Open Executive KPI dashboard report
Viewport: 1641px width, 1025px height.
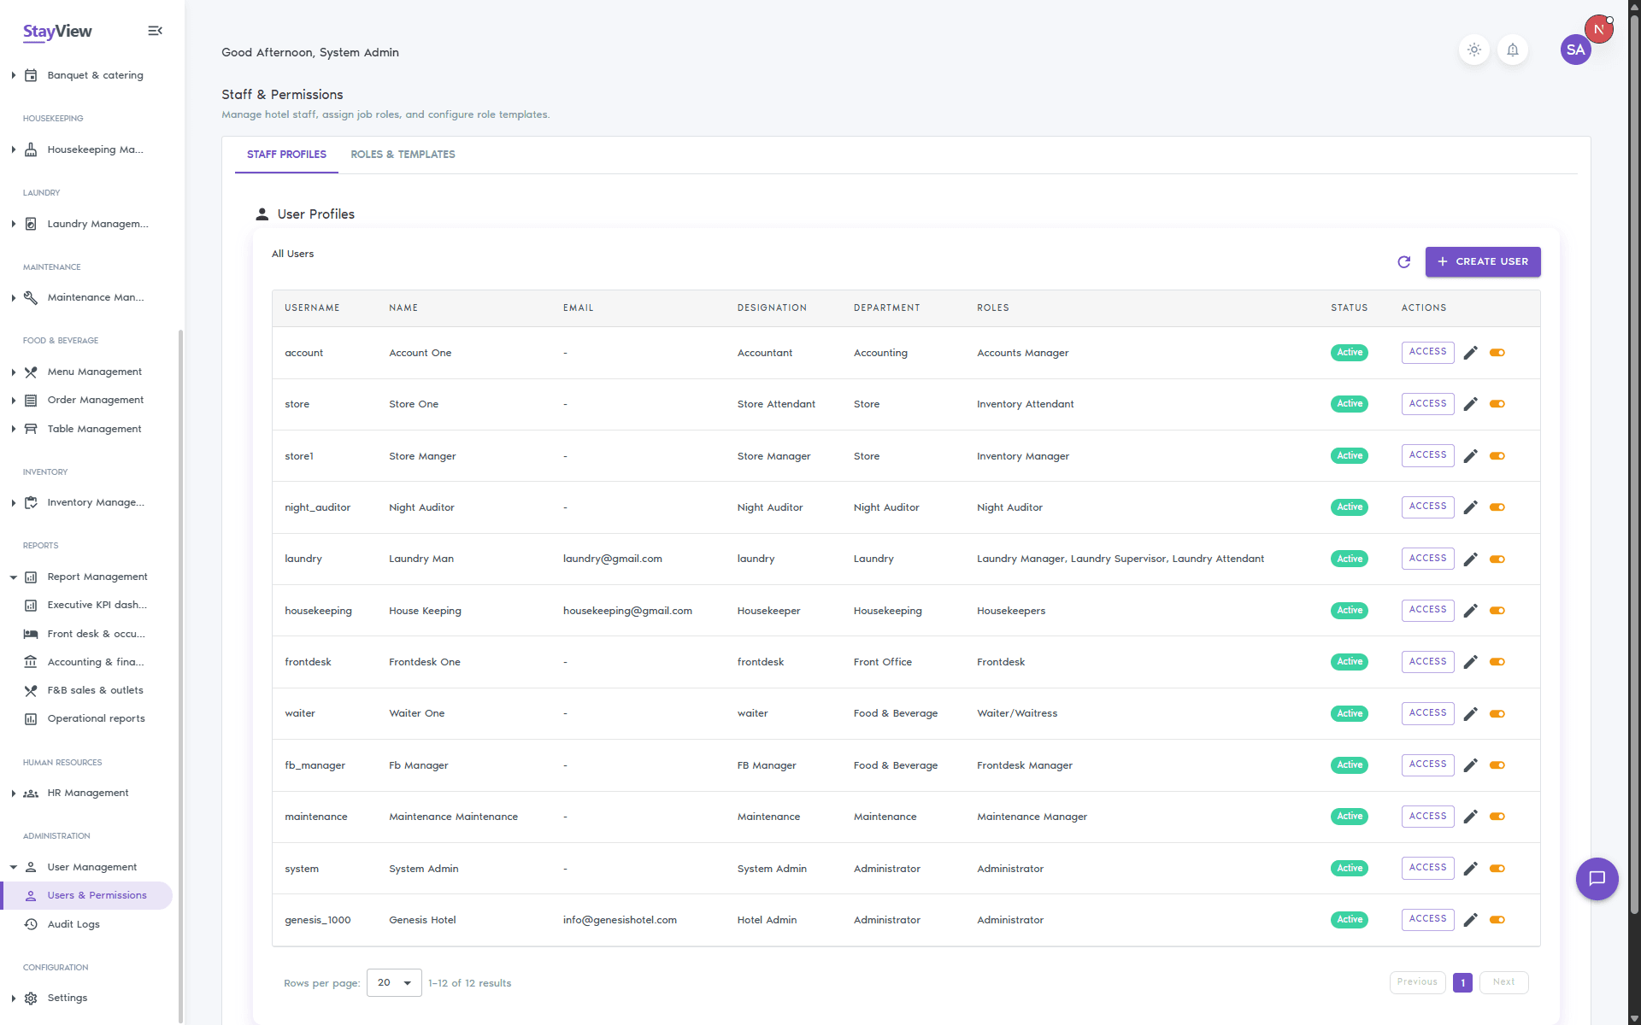(x=85, y=605)
